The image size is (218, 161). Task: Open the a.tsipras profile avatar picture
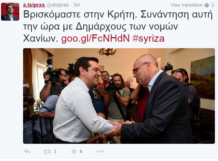pyautogui.click(x=10, y=12)
